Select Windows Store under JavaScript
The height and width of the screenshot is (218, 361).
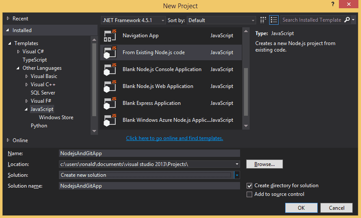pos(56,117)
